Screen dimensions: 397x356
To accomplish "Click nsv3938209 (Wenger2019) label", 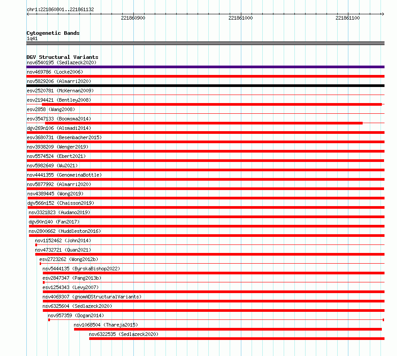I will [x=58, y=147].
